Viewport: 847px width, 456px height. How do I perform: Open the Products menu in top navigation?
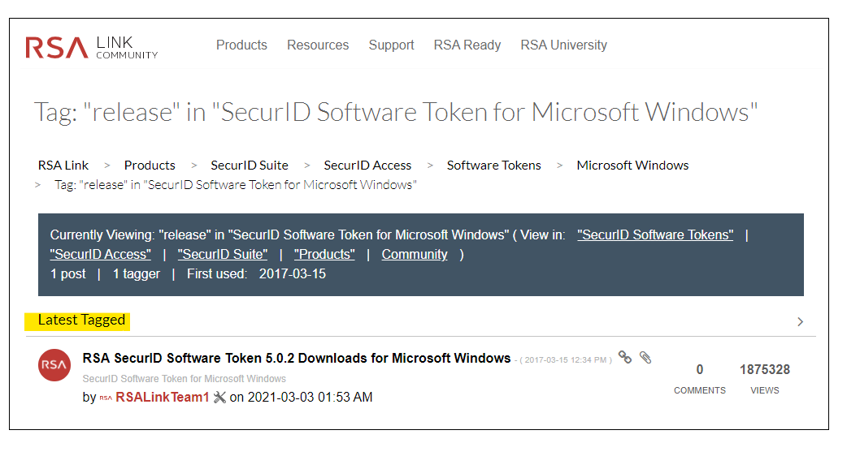pos(241,45)
